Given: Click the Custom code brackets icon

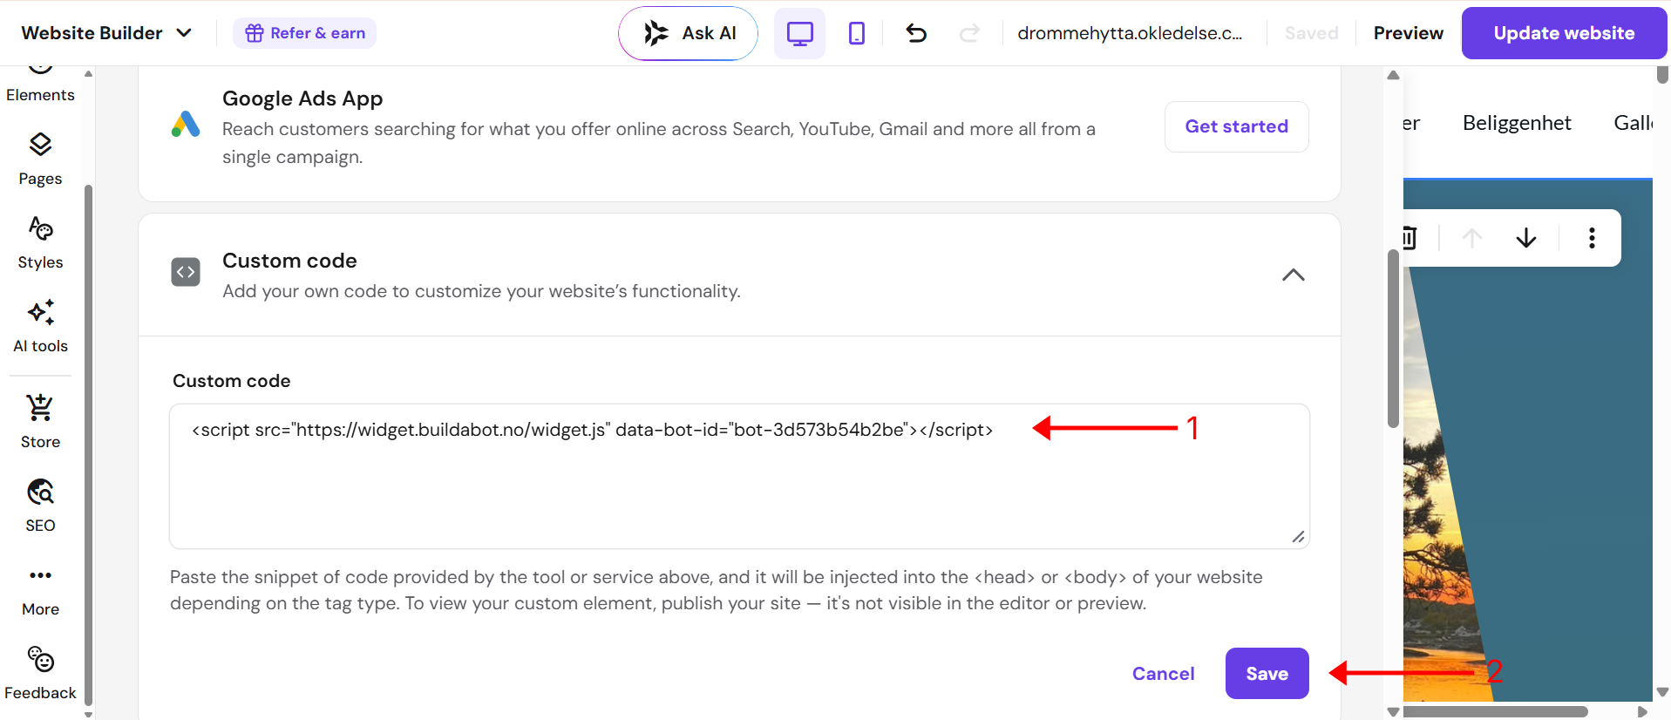Looking at the screenshot, I should click(x=186, y=272).
